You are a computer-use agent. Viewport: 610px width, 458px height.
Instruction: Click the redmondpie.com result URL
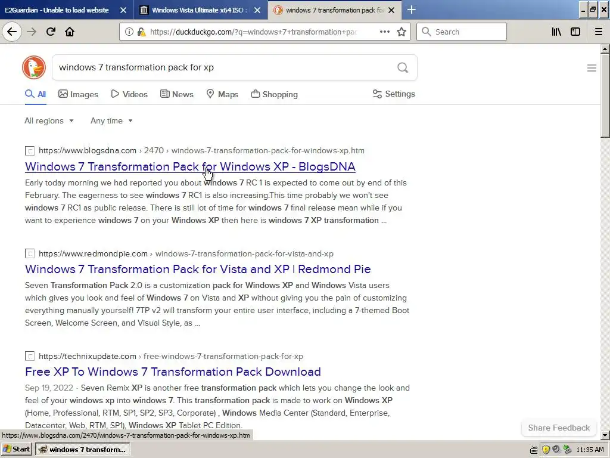coord(186,253)
